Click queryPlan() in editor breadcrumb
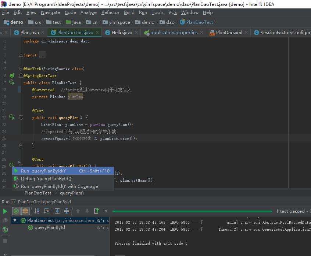This screenshot has width=311, height=256. tap(72, 193)
